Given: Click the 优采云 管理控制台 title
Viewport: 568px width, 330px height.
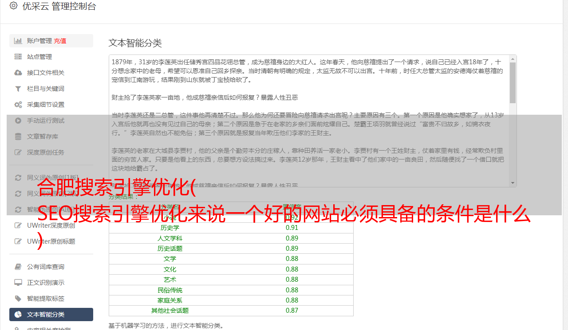Looking at the screenshot, I should tap(59, 6).
